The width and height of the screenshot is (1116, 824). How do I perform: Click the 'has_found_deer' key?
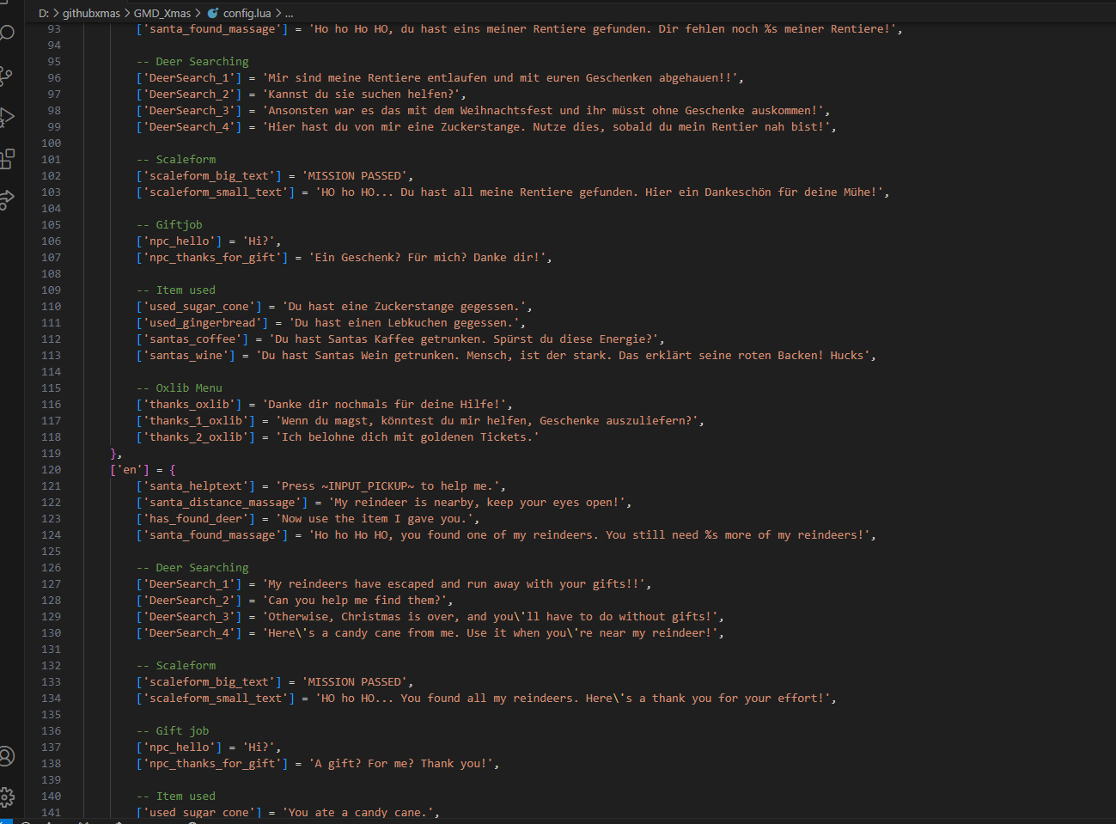[x=196, y=519]
